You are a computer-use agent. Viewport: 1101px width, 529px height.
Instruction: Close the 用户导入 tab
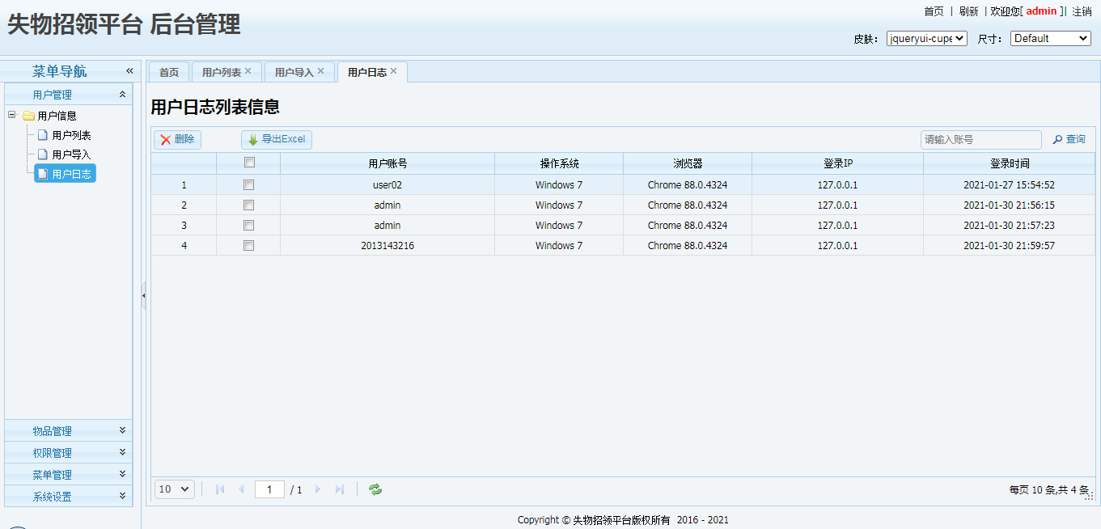(321, 71)
